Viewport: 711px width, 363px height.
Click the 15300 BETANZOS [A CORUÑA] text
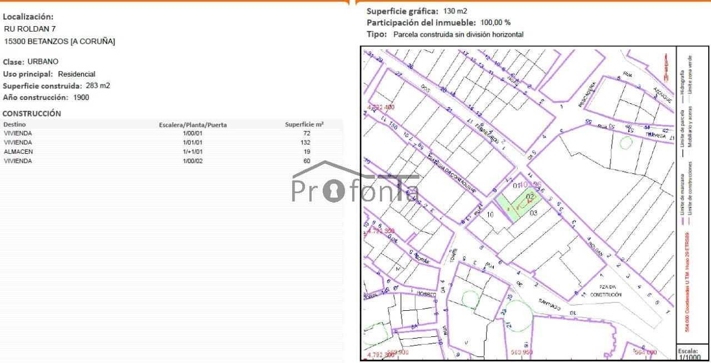pos(59,42)
